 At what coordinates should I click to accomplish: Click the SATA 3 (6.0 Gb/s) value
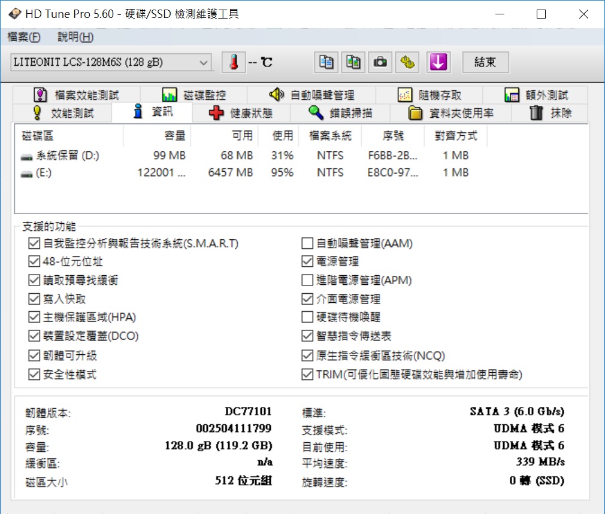tap(517, 412)
